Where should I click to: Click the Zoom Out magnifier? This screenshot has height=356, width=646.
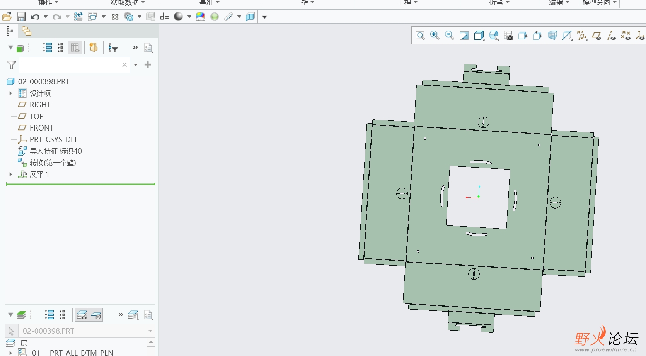tap(449, 36)
